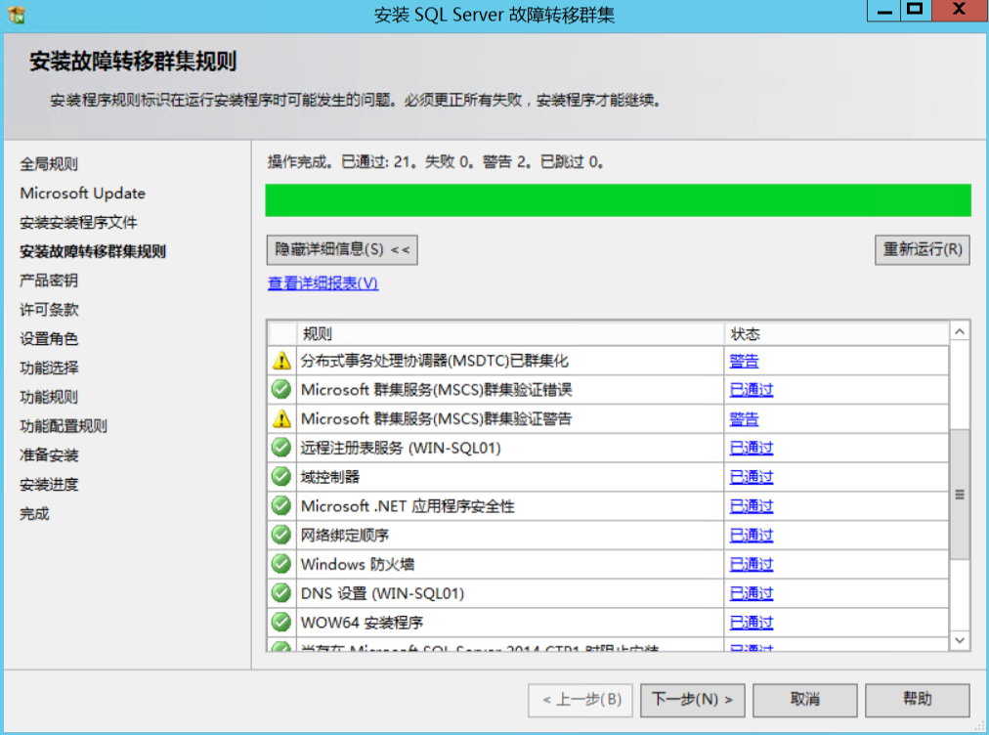This screenshot has height=735, width=989.
Task: Open 已通过 link for Microsoft .NET 应用程序安全性
Action: click(x=752, y=506)
